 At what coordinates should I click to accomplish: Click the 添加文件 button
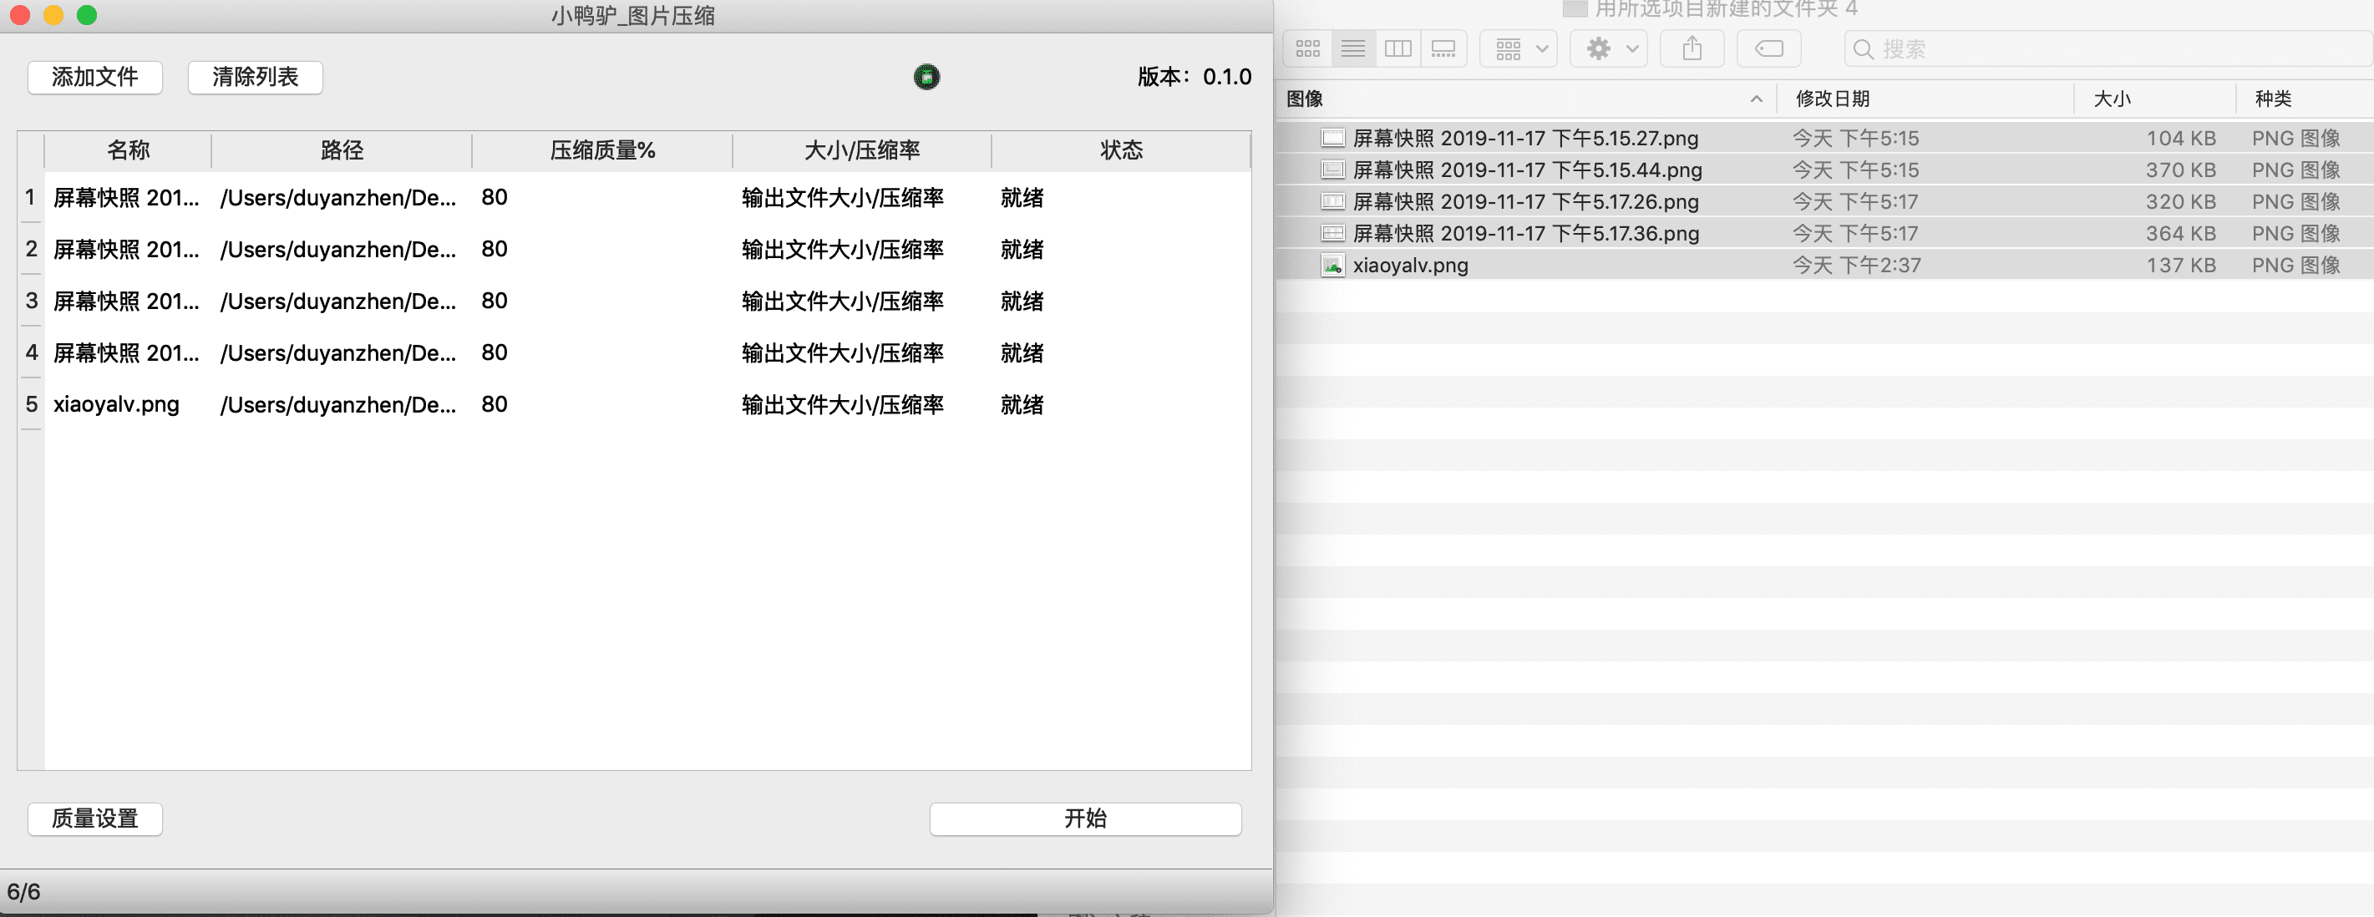tap(95, 77)
